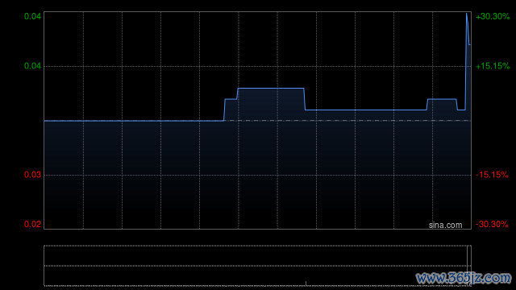The width and height of the screenshot is (516, 290).
Task: Select the +15.15% axis label
Action: tap(493, 66)
